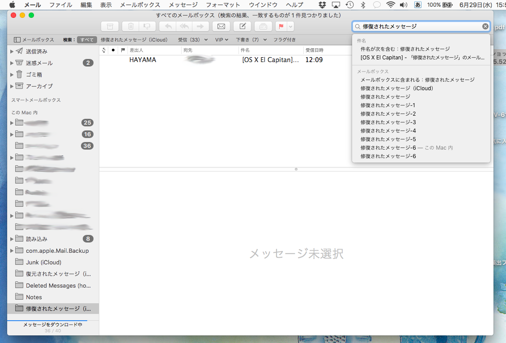Select the 送信済み mailbox

coord(53,51)
